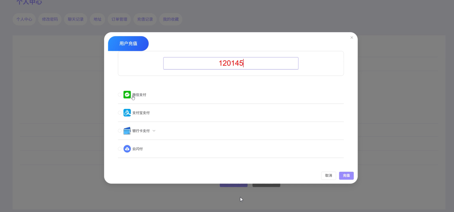Click the bank card icon
This screenshot has height=212, width=454.
point(127,131)
